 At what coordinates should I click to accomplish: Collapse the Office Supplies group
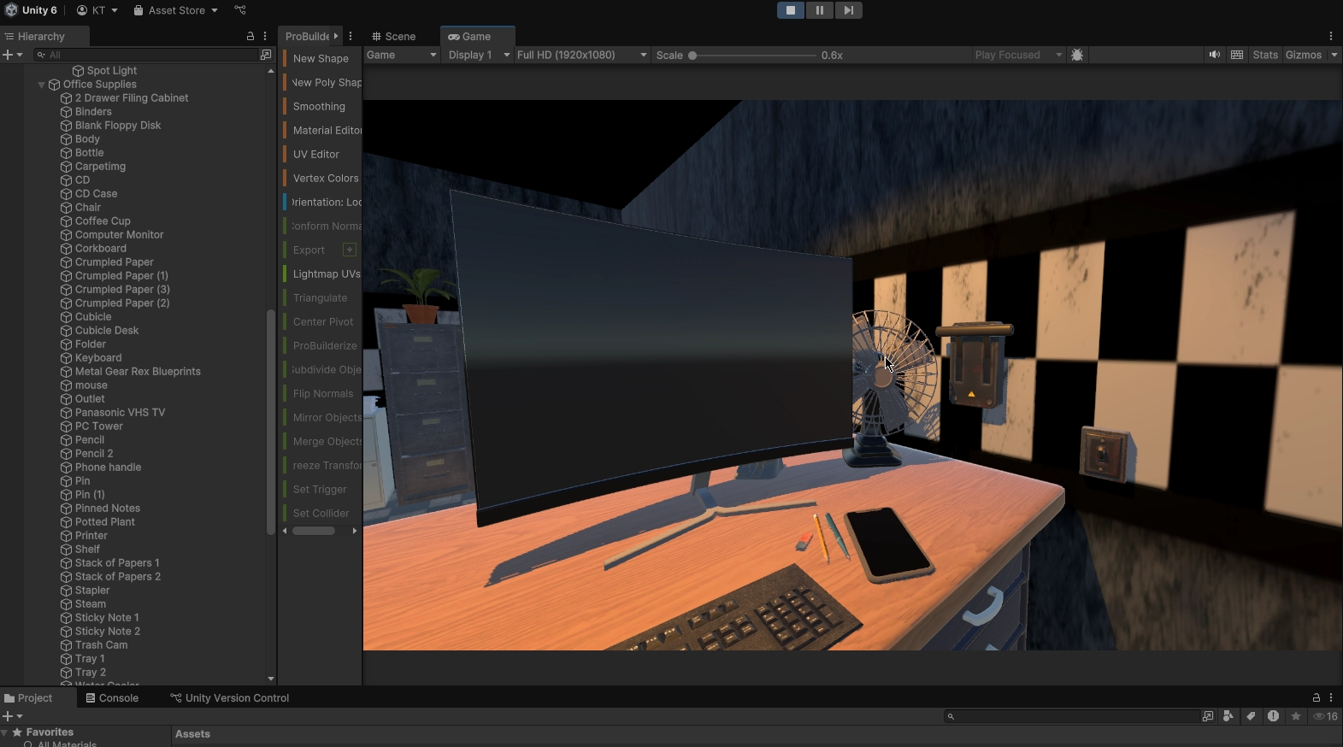(x=41, y=85)
